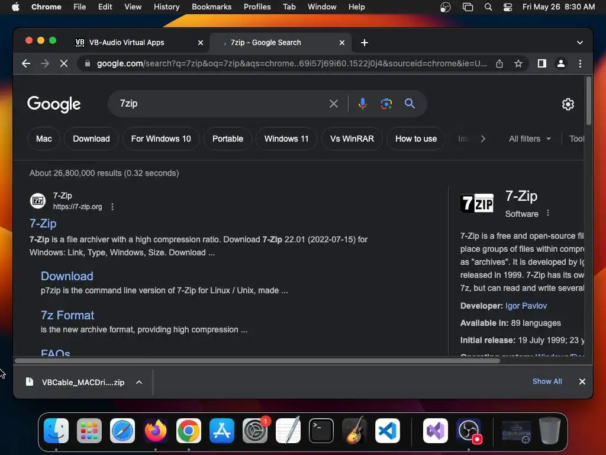Open the Google logo homepage
This screenshot has width=606, height=455.
pos(54,104)
